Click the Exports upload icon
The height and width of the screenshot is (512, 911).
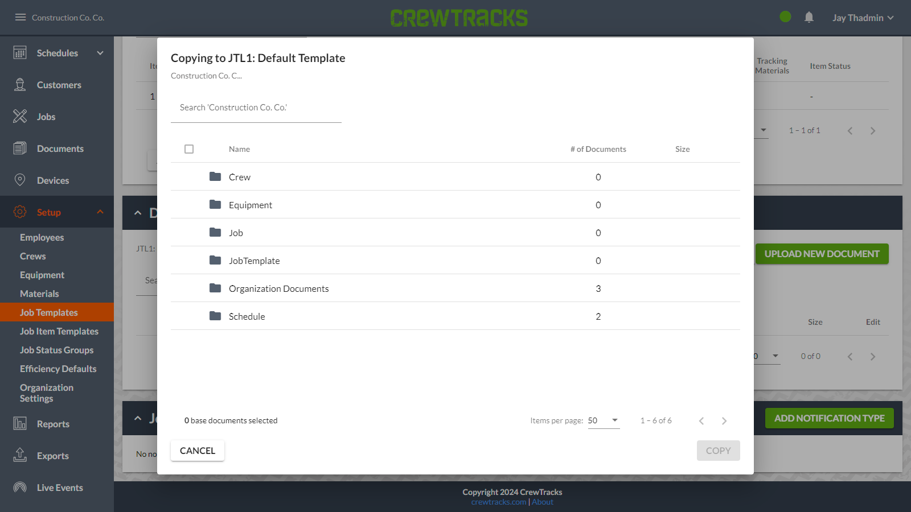[20, 456]
